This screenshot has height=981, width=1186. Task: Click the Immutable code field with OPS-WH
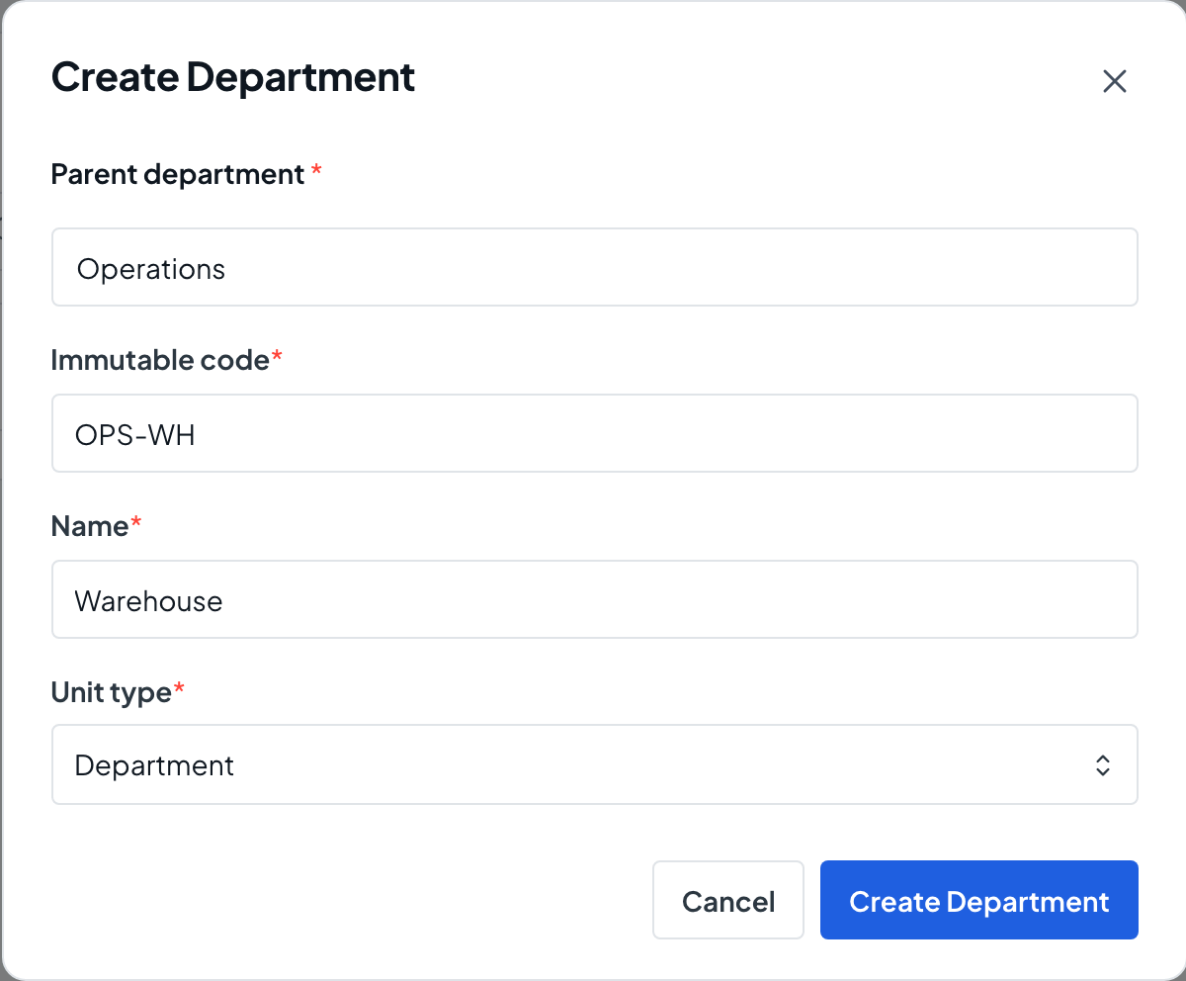(x=594, y=433)
